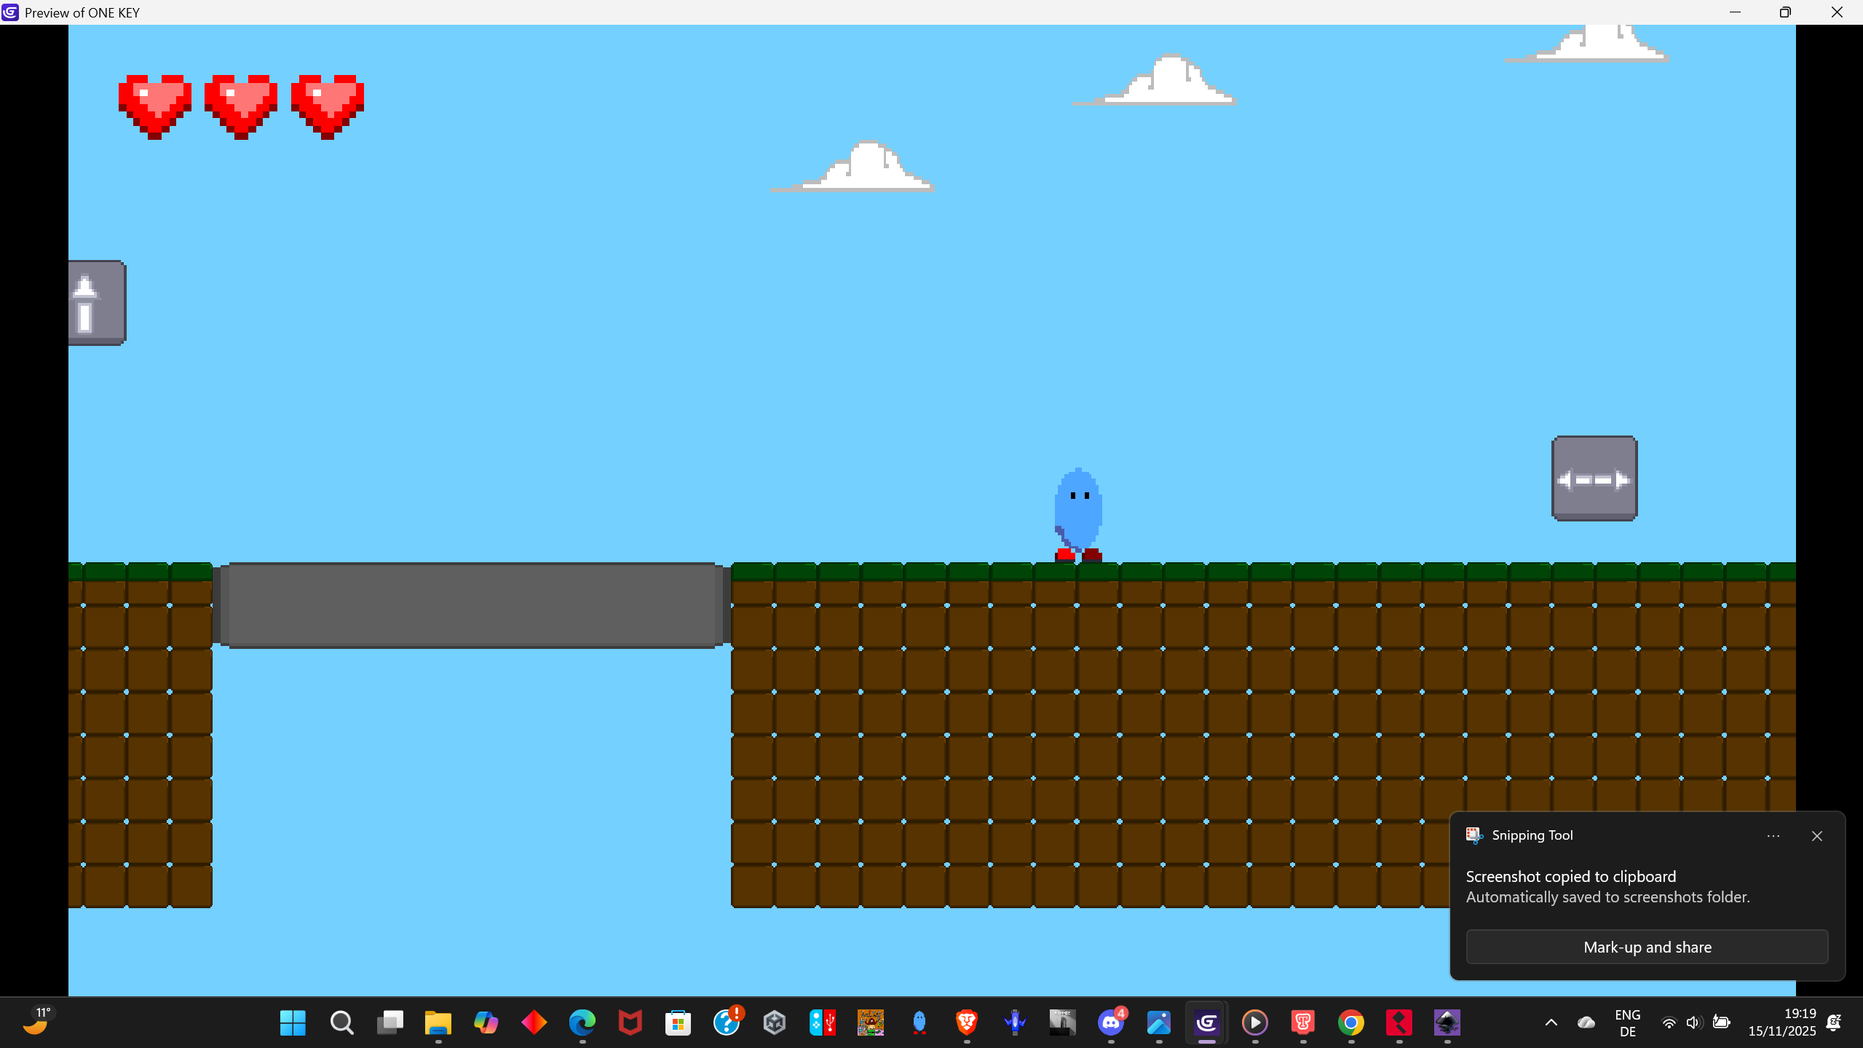Click the up-arrow key block
The image size is (1863, 1048).
pyautogui.click(x=97, y=302)
